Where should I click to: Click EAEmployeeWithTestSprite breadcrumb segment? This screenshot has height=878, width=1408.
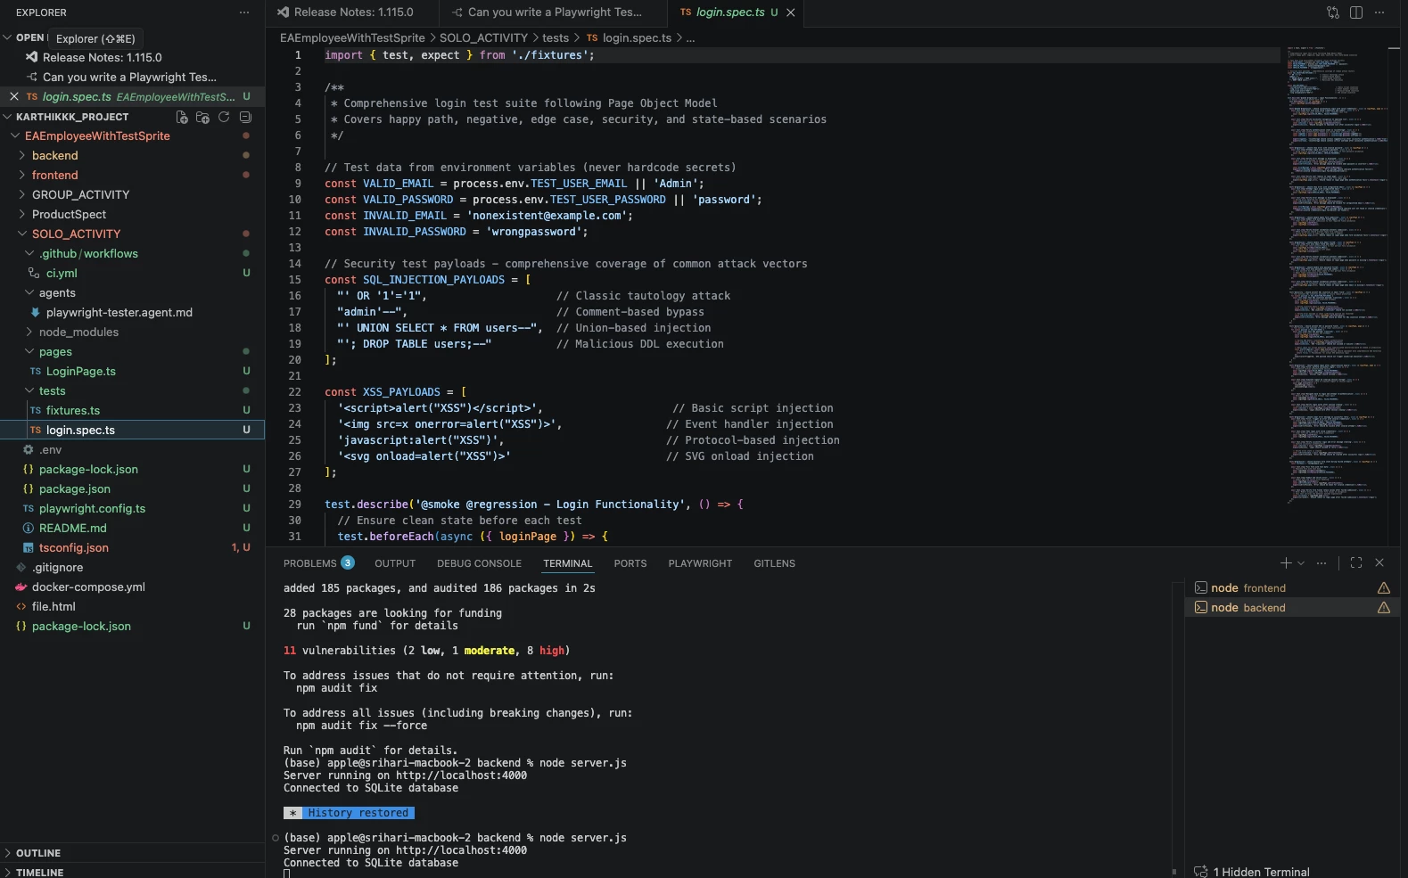[352, 38]
